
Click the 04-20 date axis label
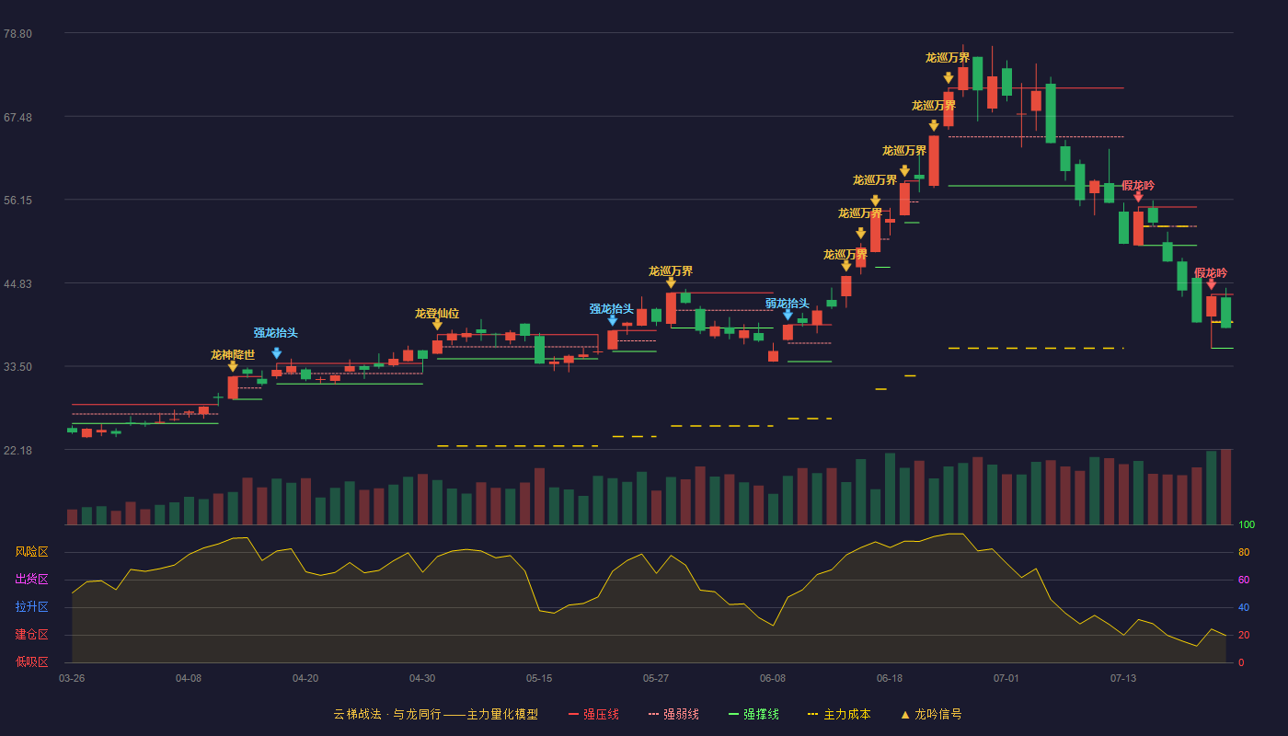[305, 678]
